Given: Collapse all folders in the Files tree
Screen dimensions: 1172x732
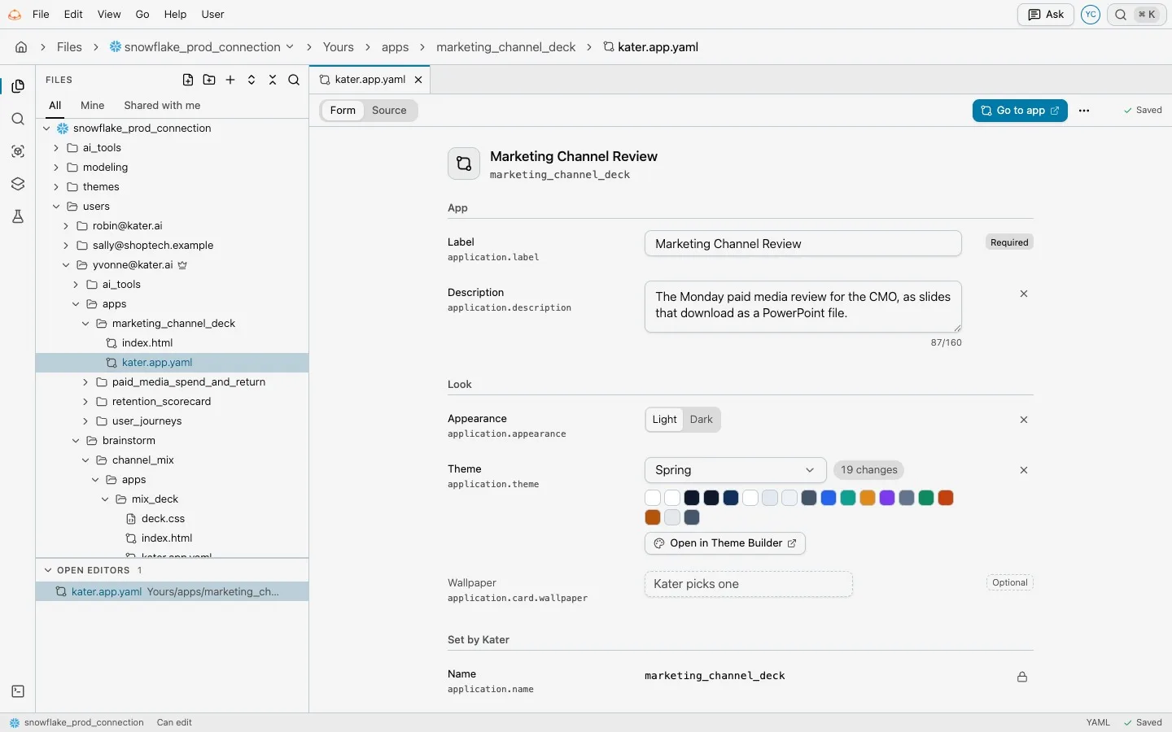Looking at the screenshot, I should pos(273,80).
